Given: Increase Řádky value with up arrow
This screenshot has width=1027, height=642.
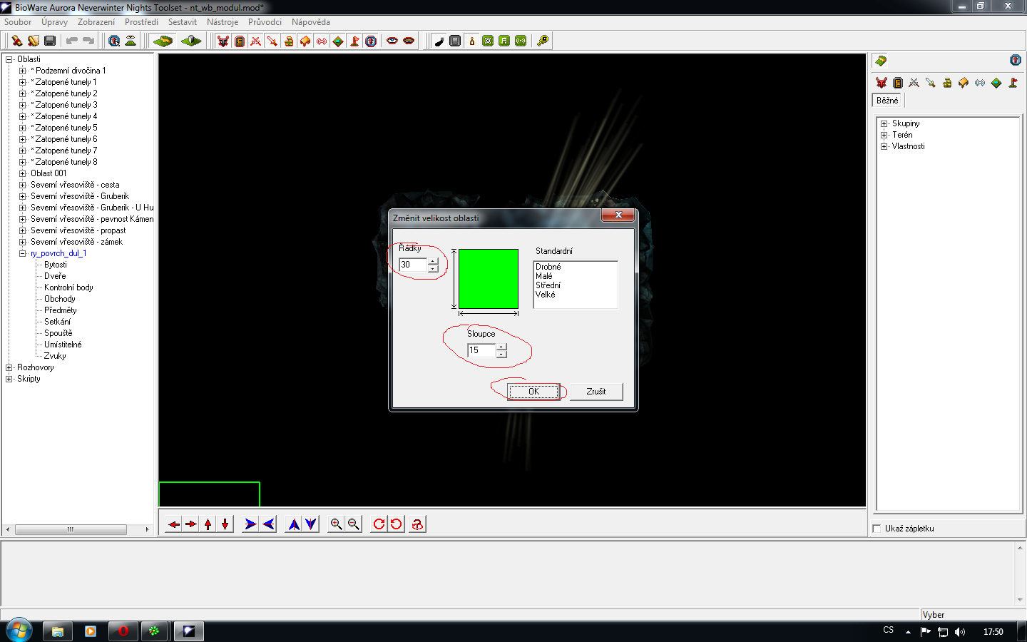Looking at the screenshot, I should click(x=433, y=261).
